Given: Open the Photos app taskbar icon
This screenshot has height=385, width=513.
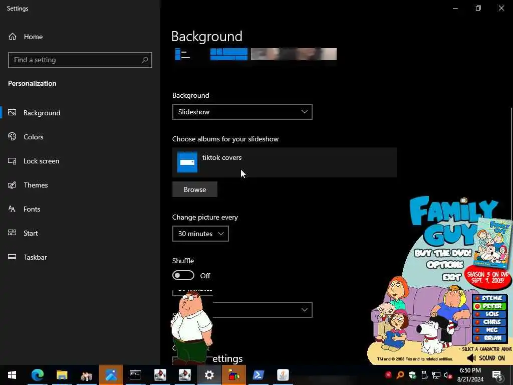Looking at the screenshot, I should tap(111, 375).
